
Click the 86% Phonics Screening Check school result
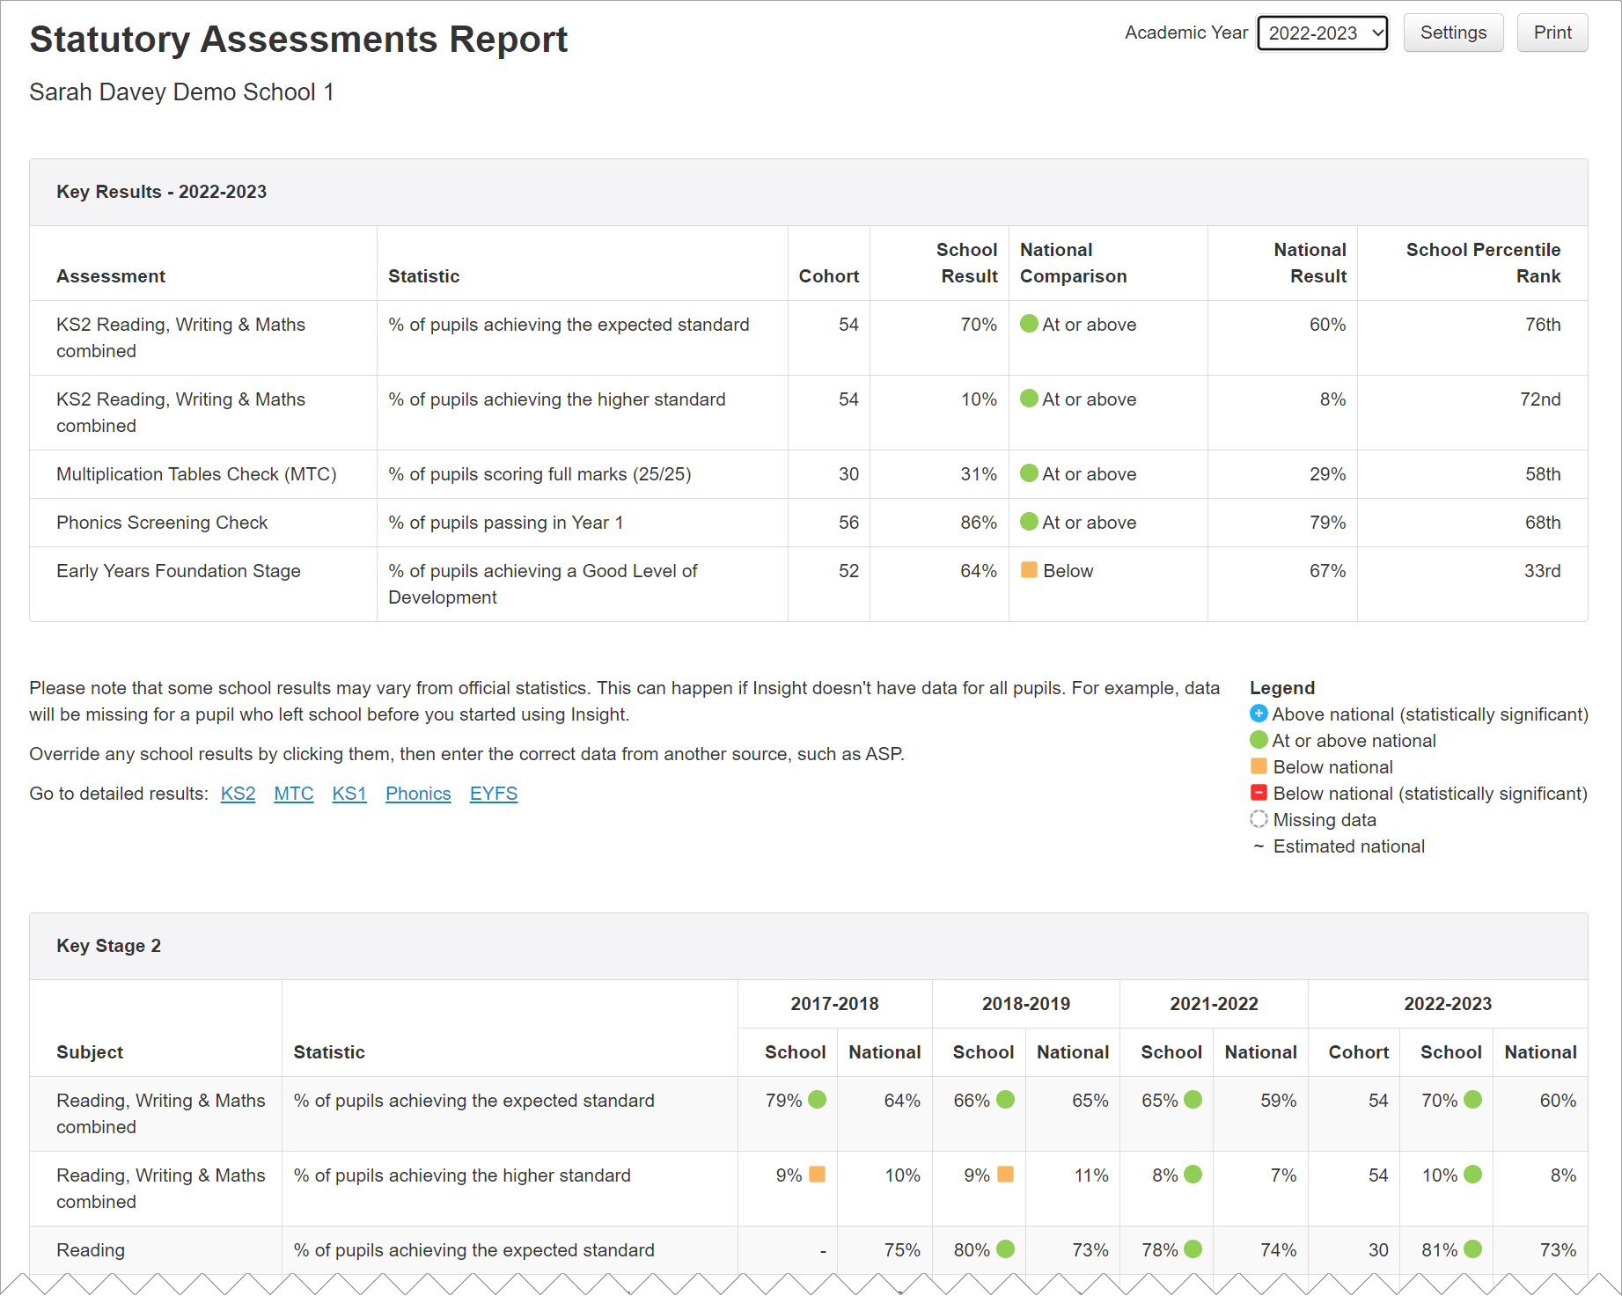tap(978, 523)
